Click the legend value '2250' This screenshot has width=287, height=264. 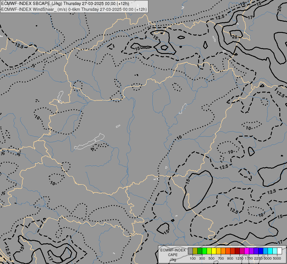coord(258,258)
